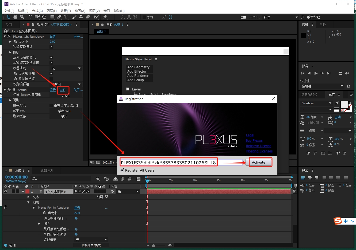Select the Type text tool
356x250 pixels.
(66, 17)
